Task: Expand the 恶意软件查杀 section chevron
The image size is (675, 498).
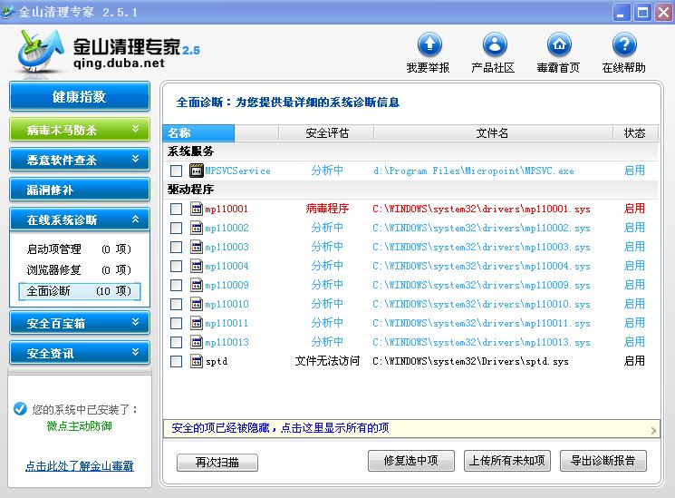Action: 136,159
